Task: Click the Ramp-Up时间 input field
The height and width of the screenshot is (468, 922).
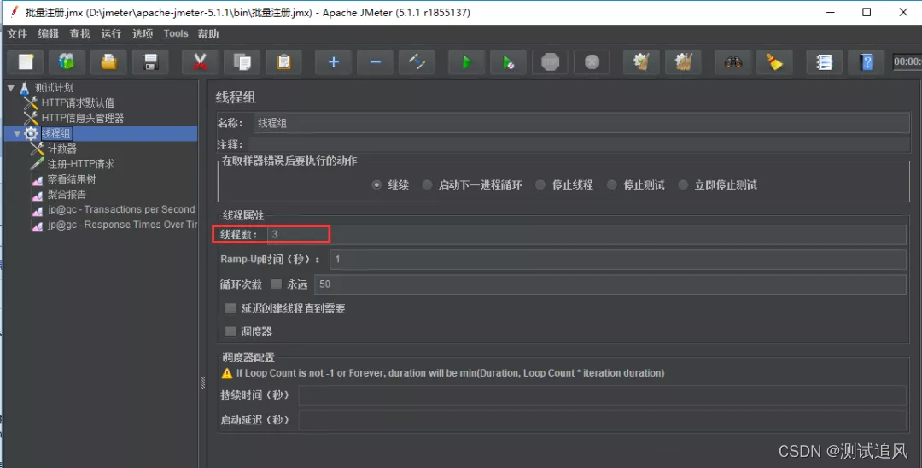Action: pos(617,260)
